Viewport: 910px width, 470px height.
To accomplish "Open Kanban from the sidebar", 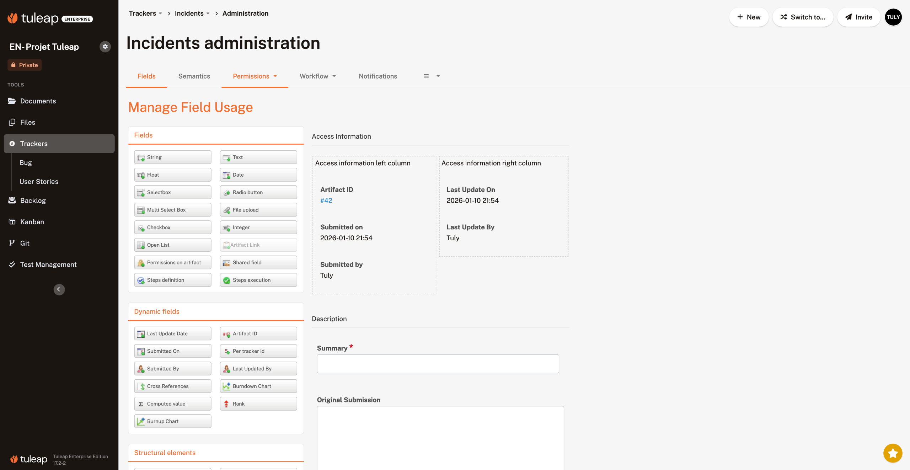I will (32, 222).
